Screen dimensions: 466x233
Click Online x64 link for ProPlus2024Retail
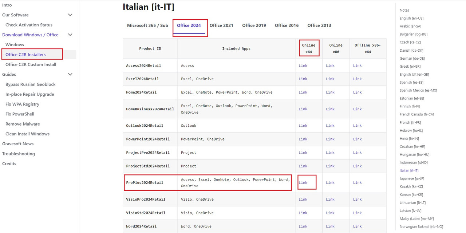[303, 183]
